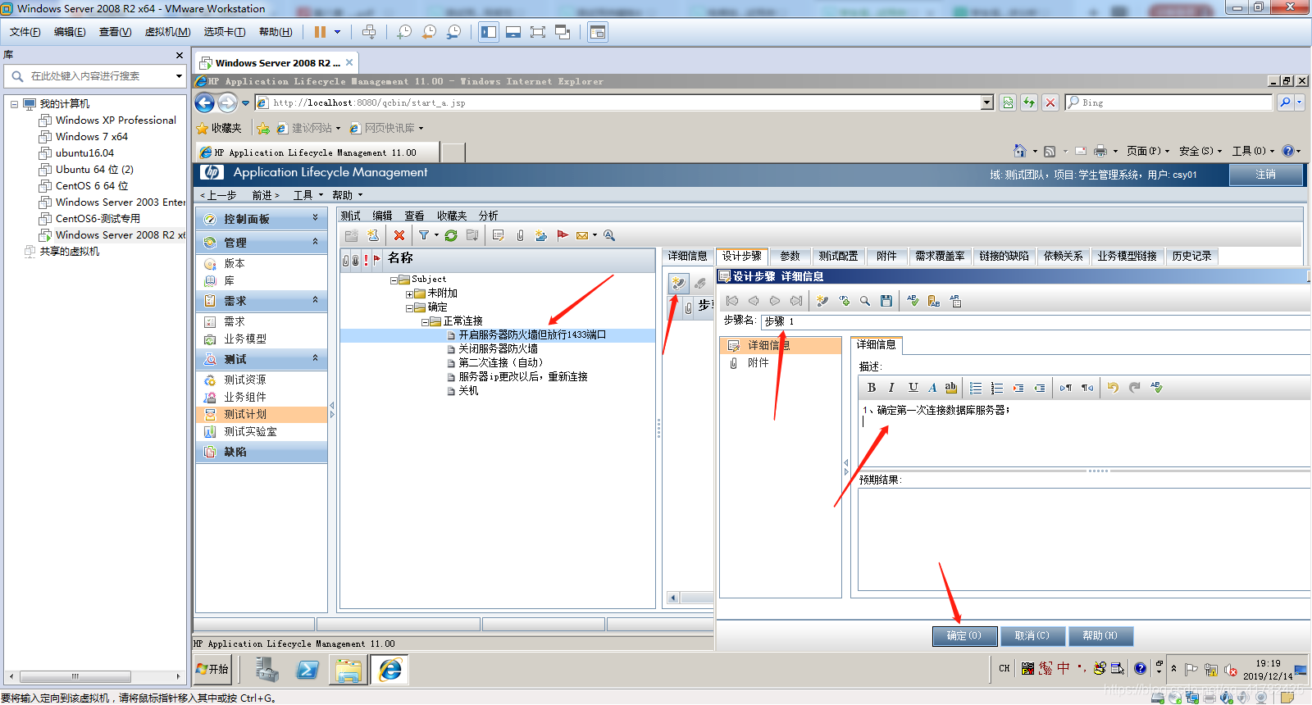Image resolution: width=1312 pixels, height=705 pixels.
Task: Click the red follow-up flag icon
Action: tap(563, 235)
